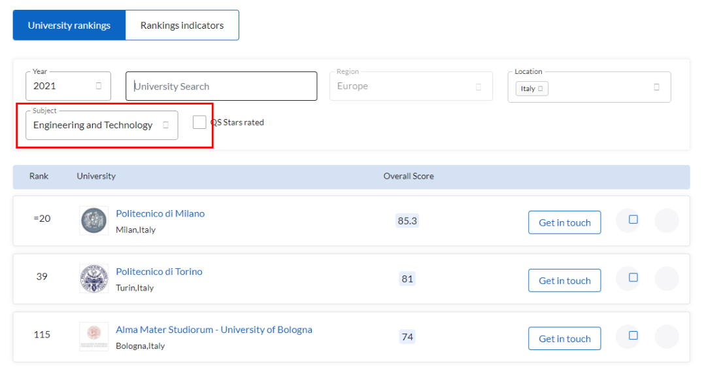This screenshot has width=706, height=369.
Task: Click the Politecnico di Torino crest logo
Action: click(93, 279)
